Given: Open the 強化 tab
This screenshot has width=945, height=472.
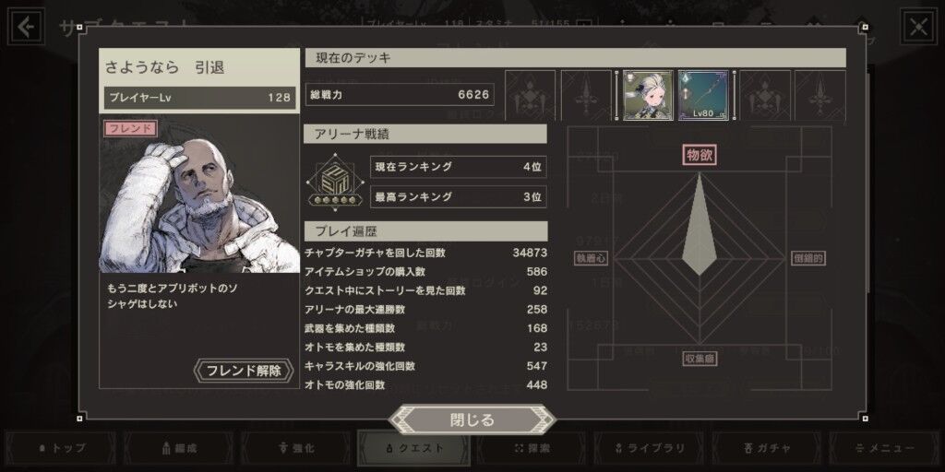Looking at the screenshot, I should point(296,448).
